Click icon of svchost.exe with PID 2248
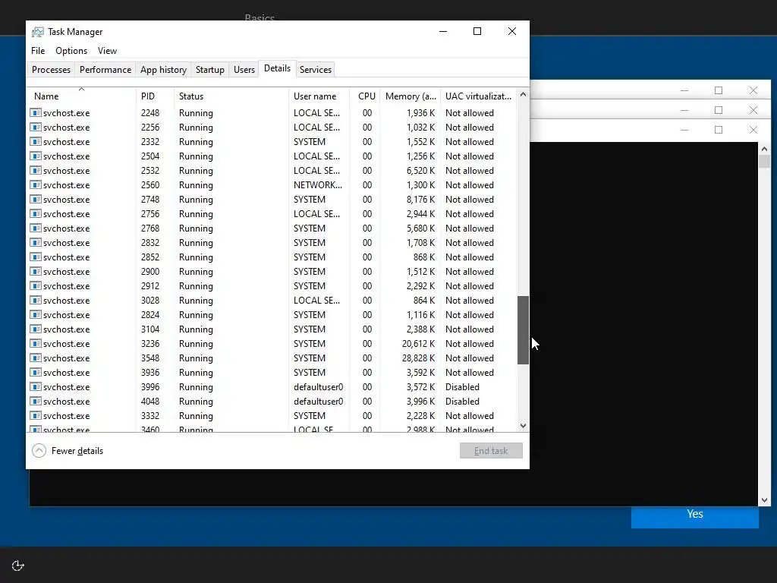777x583 pixels. pyautogui.click(x=35, y=112)
